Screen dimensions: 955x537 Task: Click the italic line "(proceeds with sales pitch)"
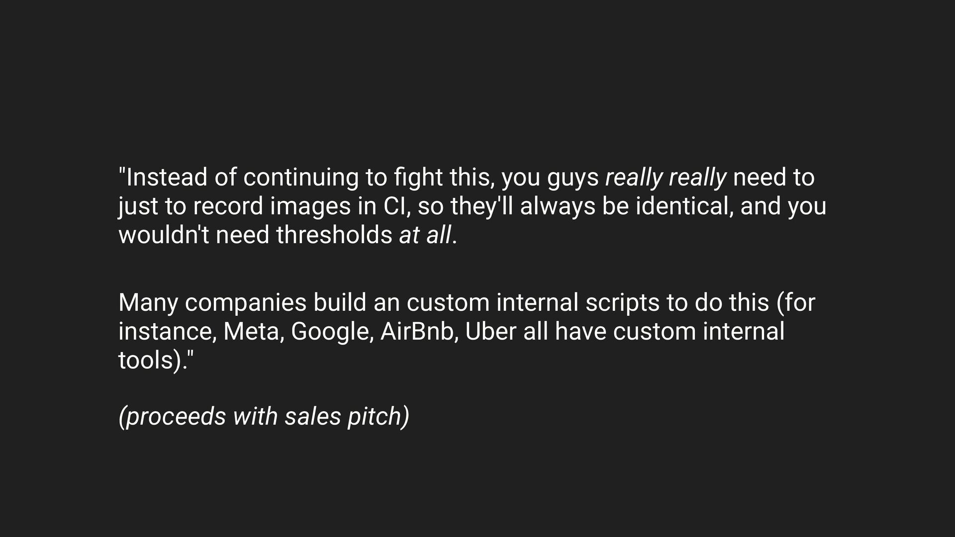click(x=264, y=417)
